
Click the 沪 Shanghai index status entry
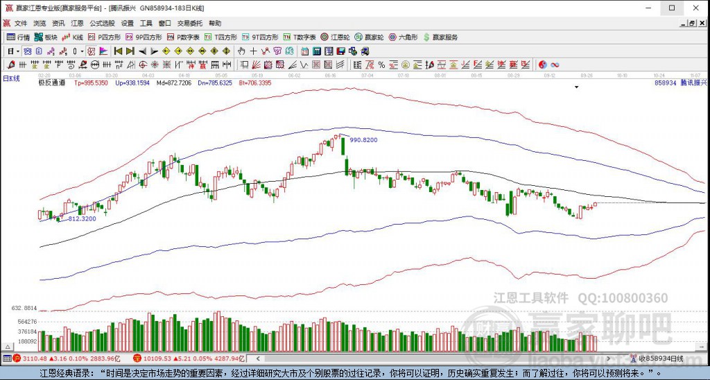click(67, 359)
